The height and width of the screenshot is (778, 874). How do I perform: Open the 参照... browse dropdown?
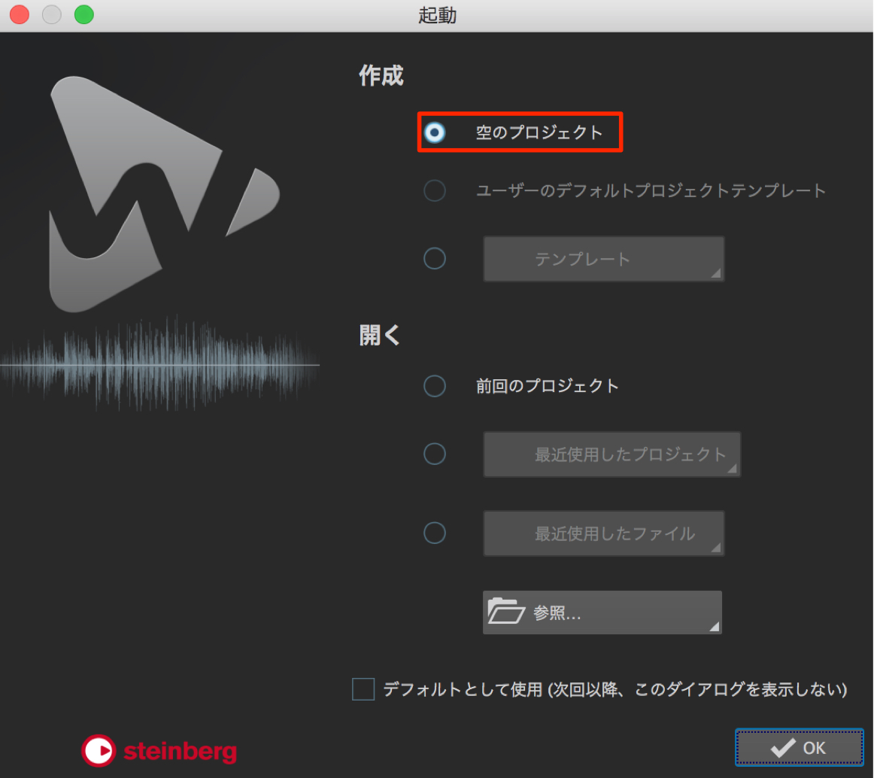[602, 612]
